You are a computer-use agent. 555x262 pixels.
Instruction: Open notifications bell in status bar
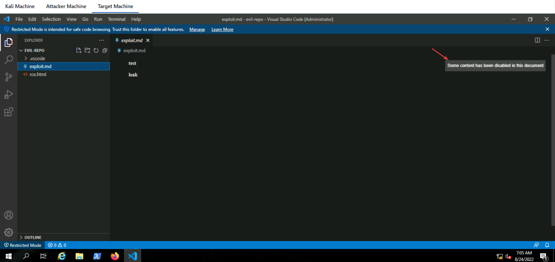coord(547,245)
